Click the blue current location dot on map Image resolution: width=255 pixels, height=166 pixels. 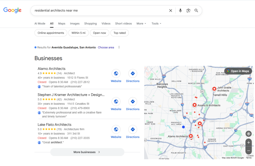point(183,127)
